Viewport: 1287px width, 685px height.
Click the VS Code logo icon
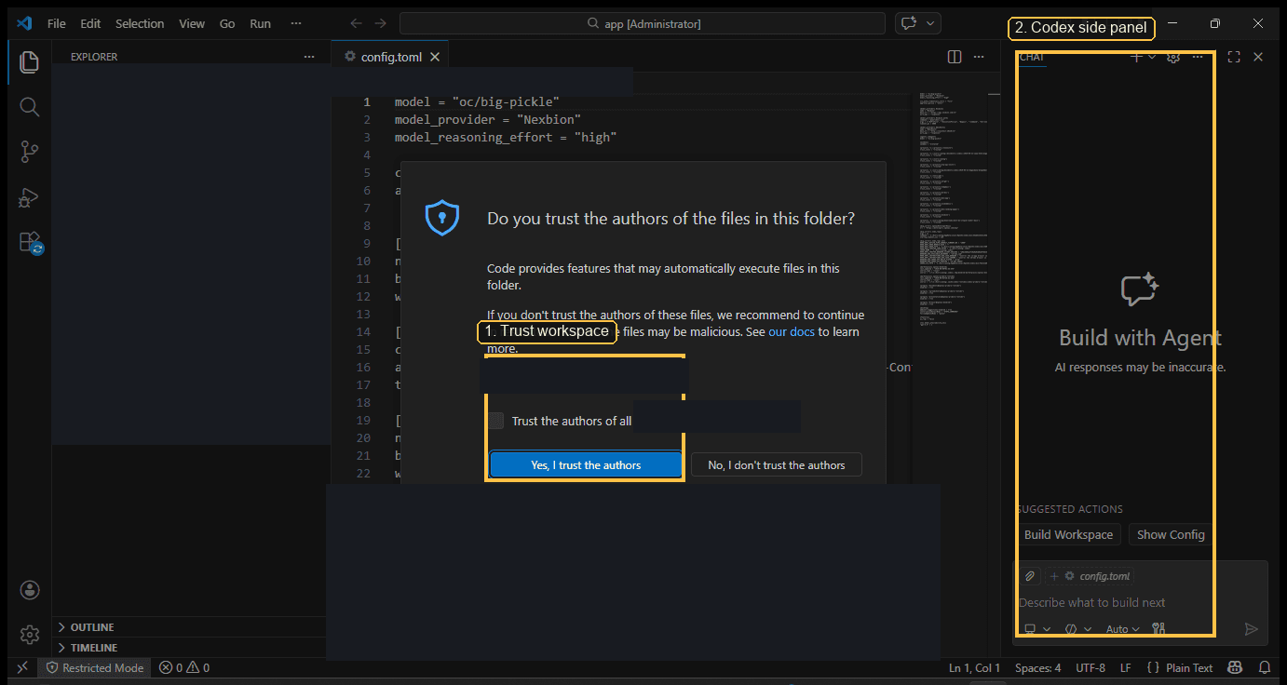tap(24, 23)
